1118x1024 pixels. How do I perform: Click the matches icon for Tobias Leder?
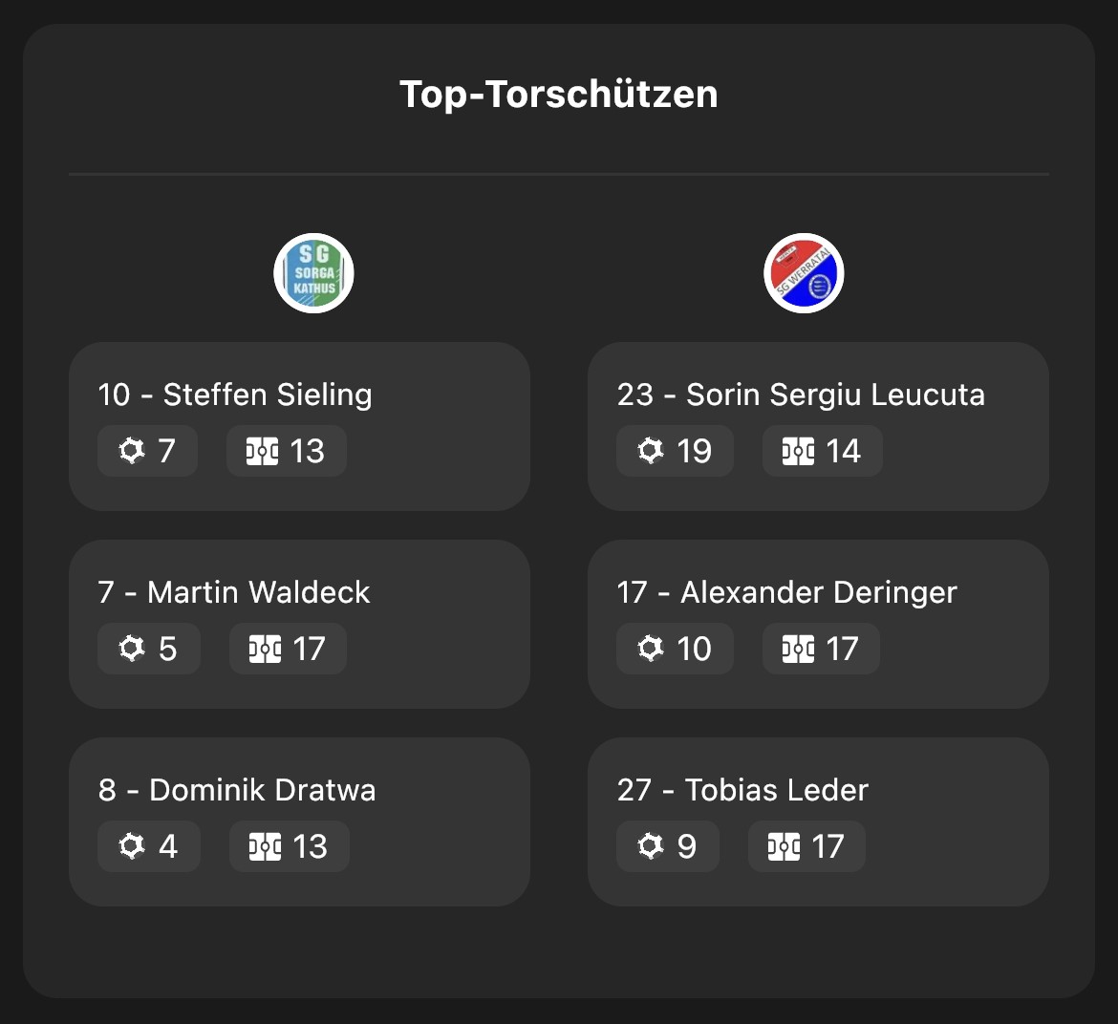pos(784,846)
